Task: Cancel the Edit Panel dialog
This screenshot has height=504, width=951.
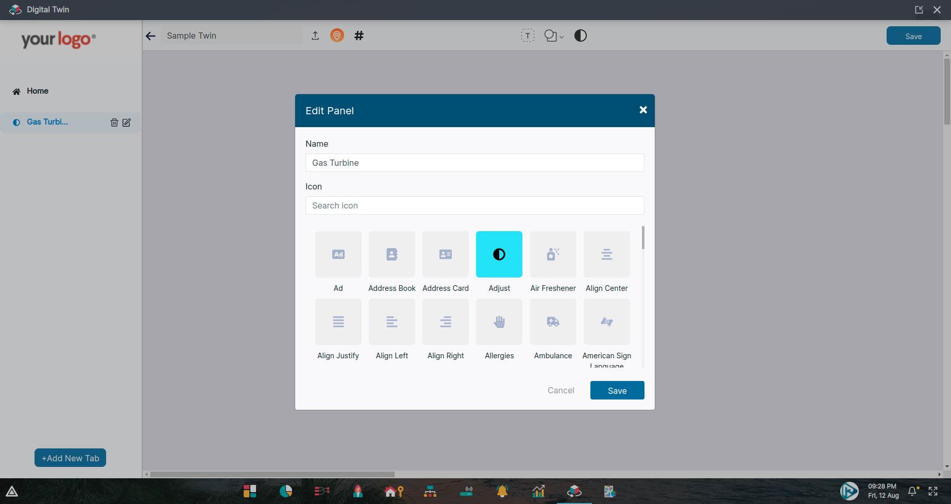Action: (x=561, y=390)
